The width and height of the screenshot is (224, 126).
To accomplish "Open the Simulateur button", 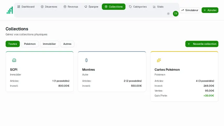I will (x=190, y=10).
